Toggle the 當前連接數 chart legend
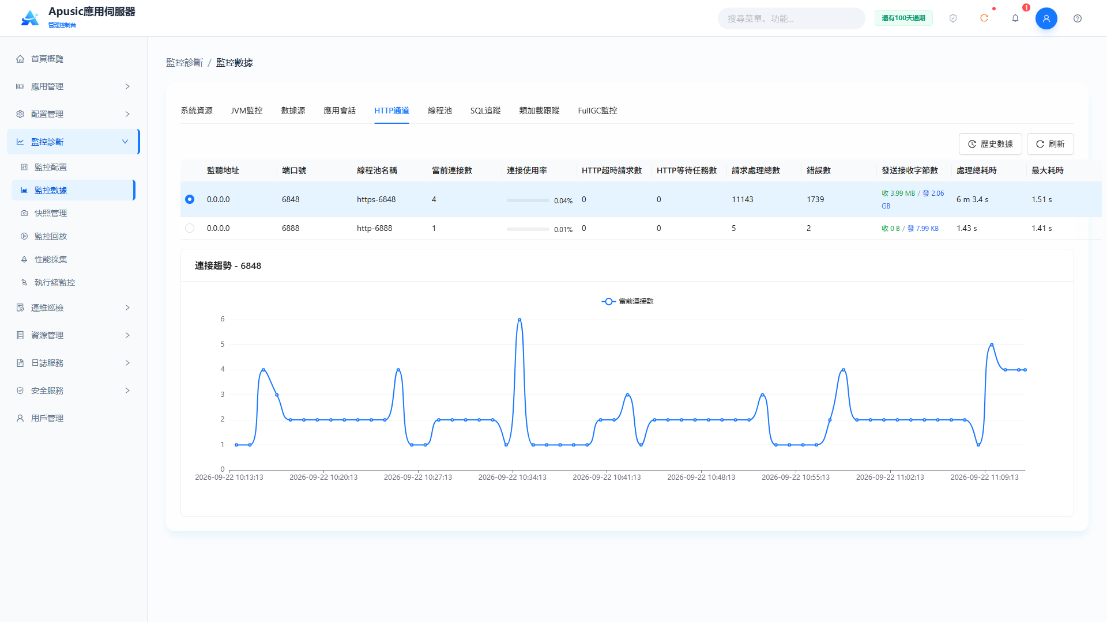Viewport: 1107px width, 622px height. [627, 301]
